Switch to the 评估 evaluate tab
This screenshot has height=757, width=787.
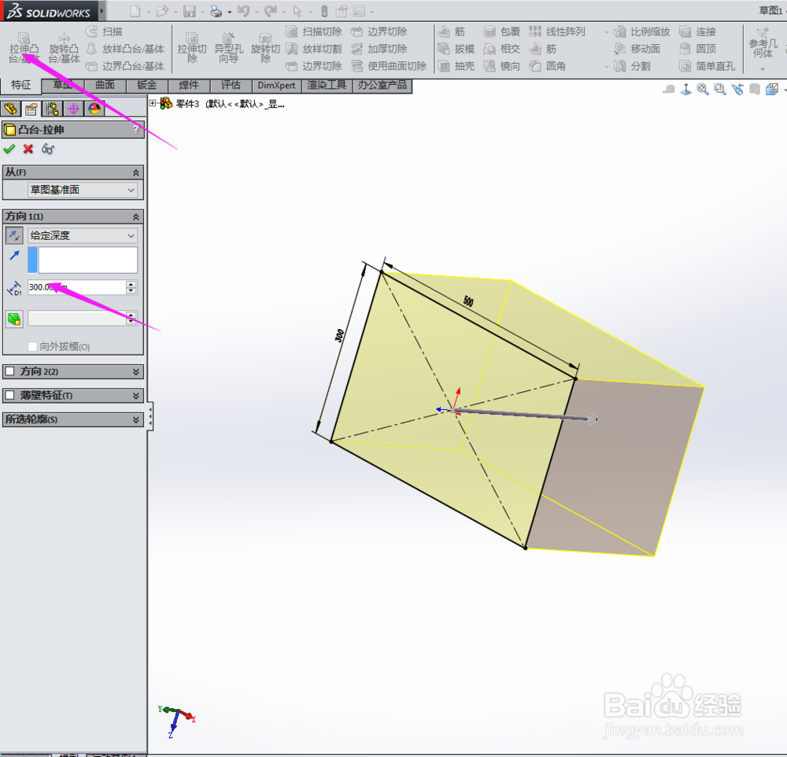231,86
